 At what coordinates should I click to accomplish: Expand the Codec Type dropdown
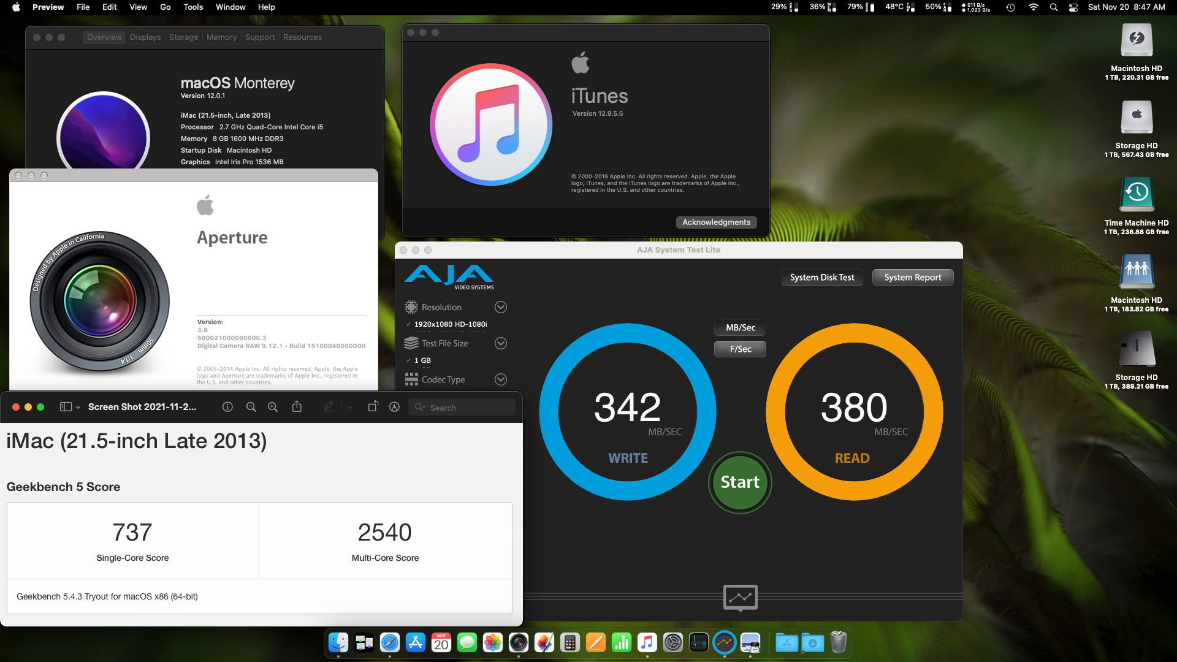pos(501,379)
